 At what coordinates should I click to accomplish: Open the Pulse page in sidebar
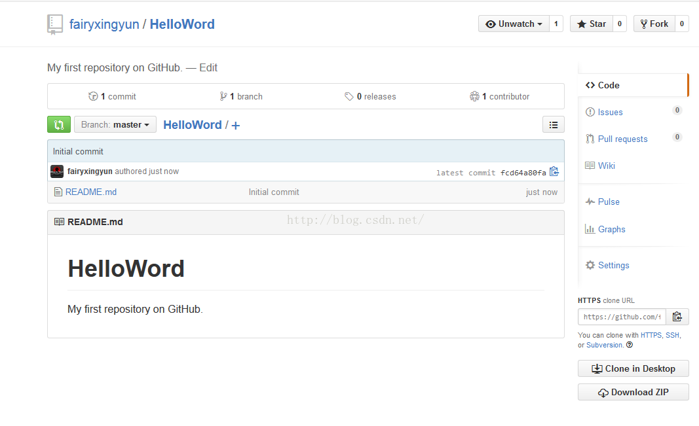tap(608, 202)
